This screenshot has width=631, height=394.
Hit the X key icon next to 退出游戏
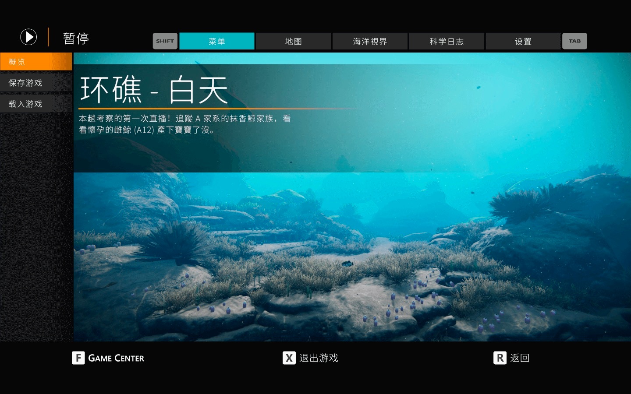pos(289,358)
